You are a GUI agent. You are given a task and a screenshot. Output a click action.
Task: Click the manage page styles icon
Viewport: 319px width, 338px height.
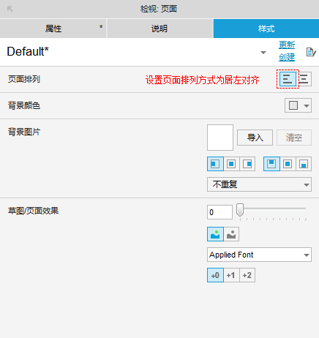click(x=311, y=52)
